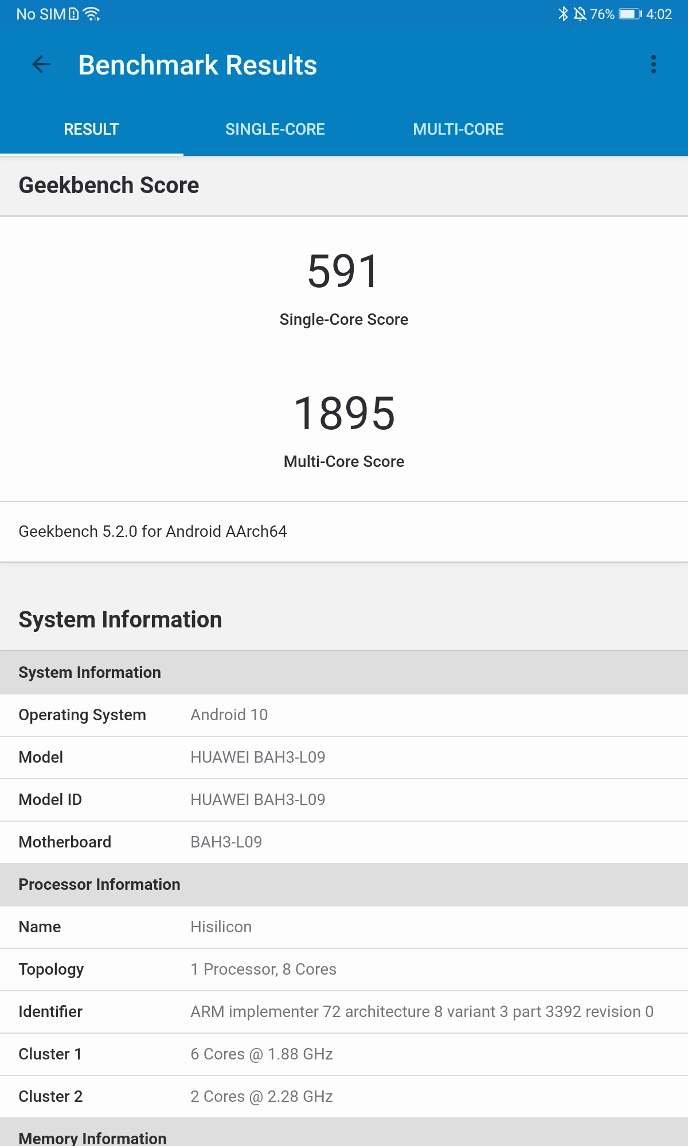Select the Motherboard BAH3-L09 row

(344, 842)
